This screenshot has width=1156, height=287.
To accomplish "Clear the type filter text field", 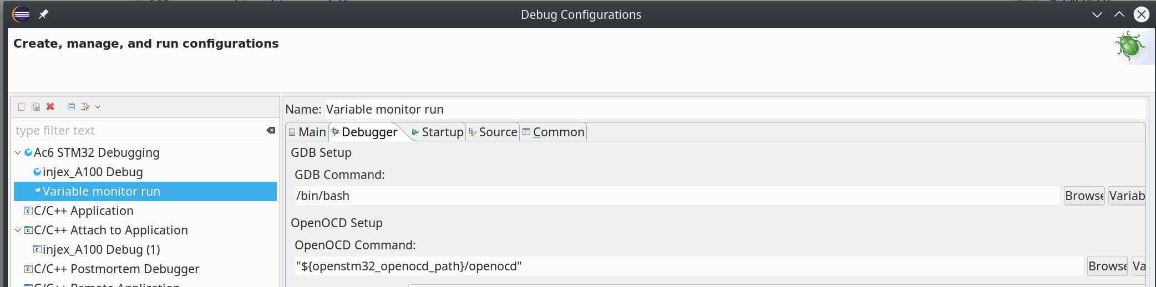I will pos(271,131).
